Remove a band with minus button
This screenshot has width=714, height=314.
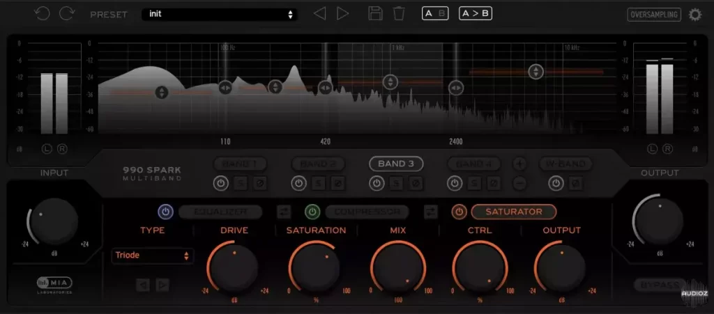pos(519,184)
